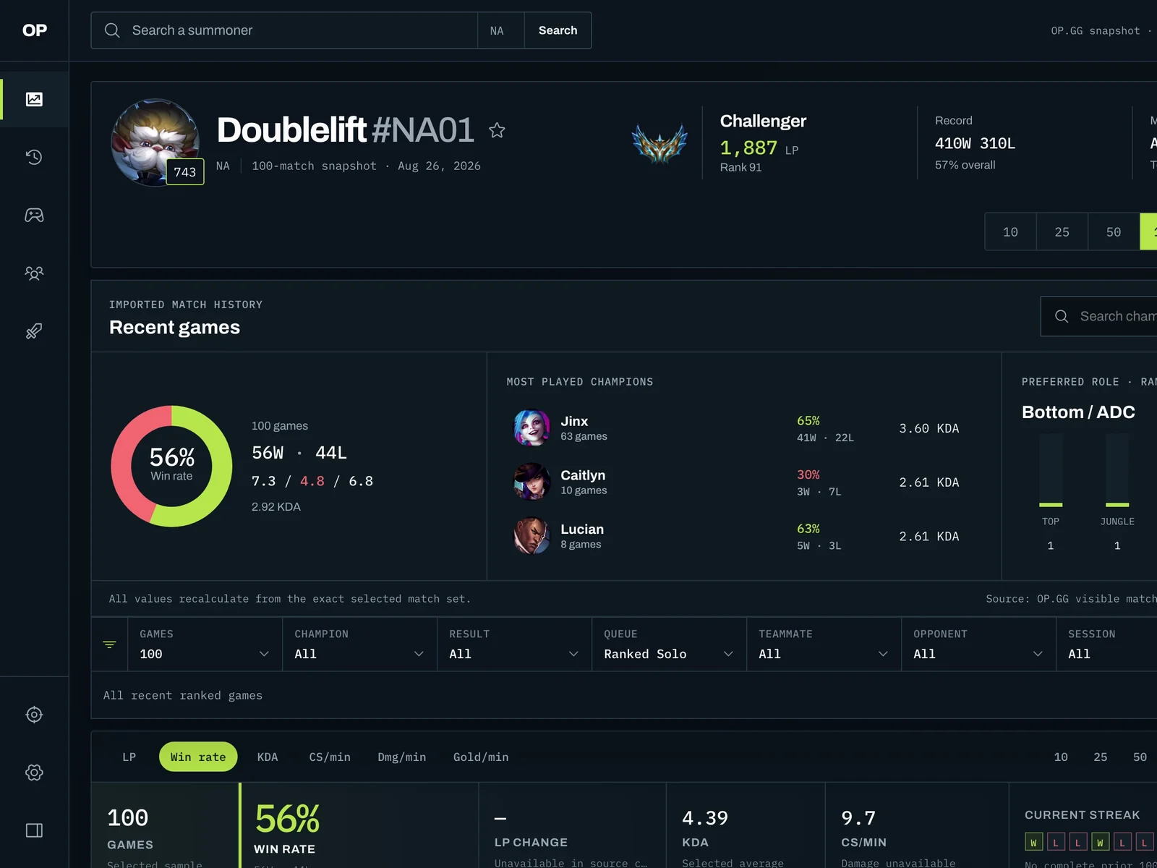Viewport: 1157px width, 868px height.
Task: Click Doublelift's profile avatar
Action: [155, 142]
